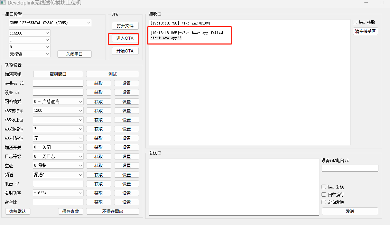
Task: Toggle the hex 发送 checkbox
Action: (x=324, y=187)
